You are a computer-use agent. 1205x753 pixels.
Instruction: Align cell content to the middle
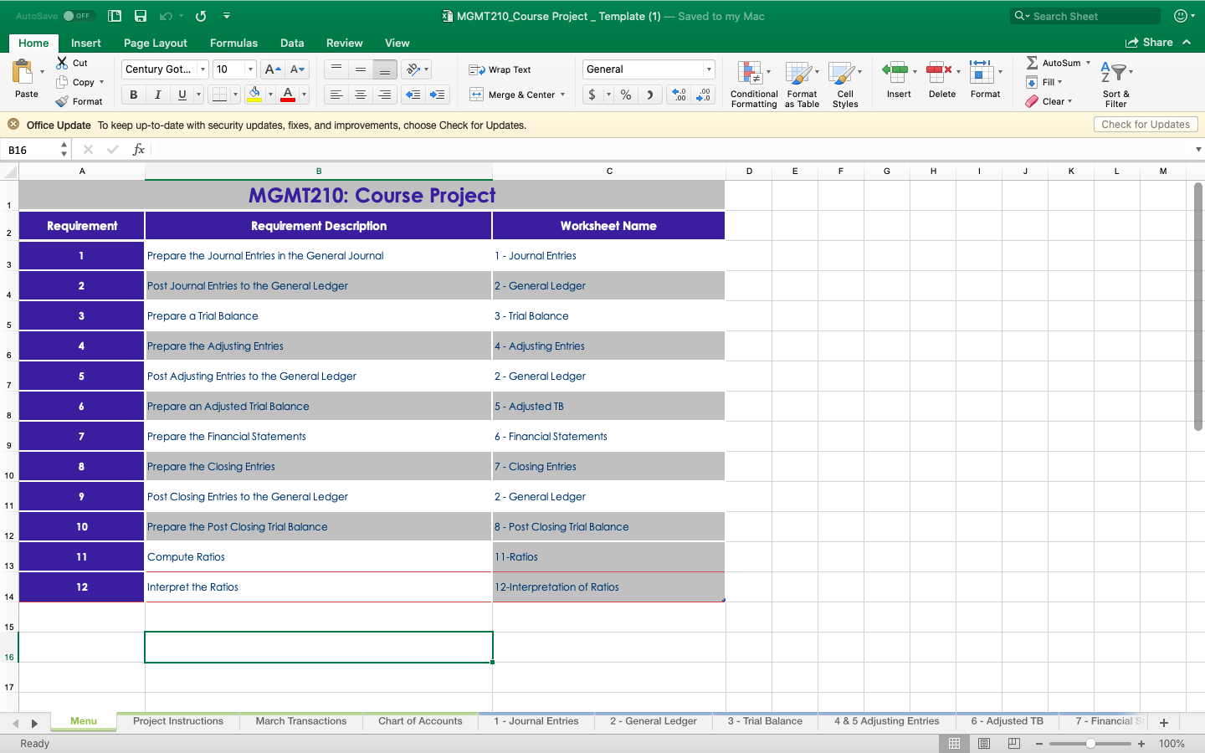[x=361, y=69]
